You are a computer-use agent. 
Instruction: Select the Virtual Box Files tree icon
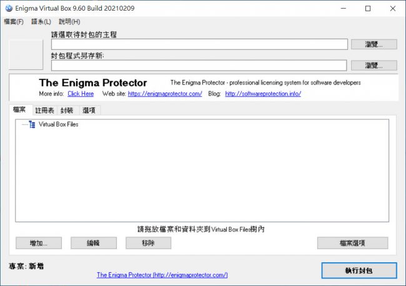[x=32, y=124]
